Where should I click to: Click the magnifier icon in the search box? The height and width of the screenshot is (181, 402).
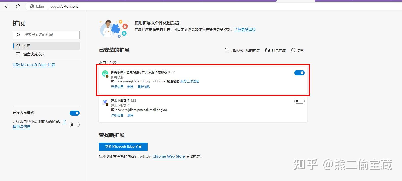pos(18,35)
